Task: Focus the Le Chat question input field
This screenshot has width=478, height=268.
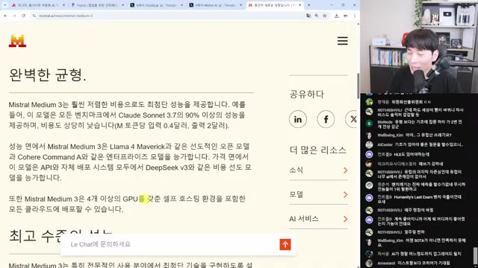Action: [x=173, y=244]
